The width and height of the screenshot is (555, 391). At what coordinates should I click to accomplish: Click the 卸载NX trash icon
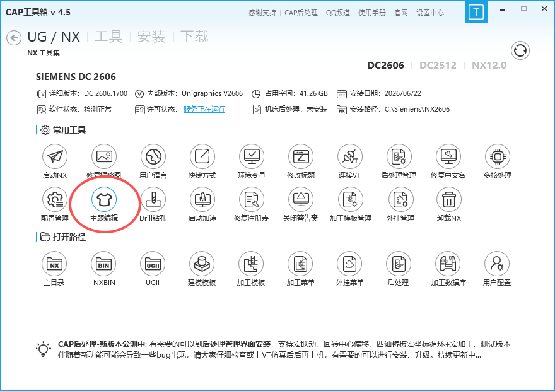click(449, 199)
